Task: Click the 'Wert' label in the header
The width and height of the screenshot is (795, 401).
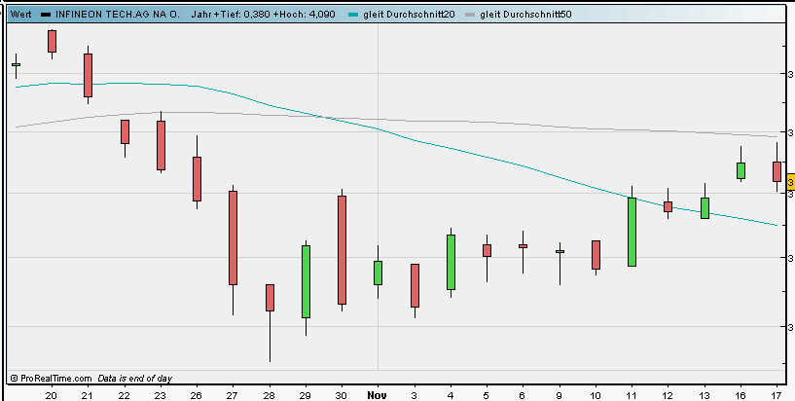Action: (20, 15)
